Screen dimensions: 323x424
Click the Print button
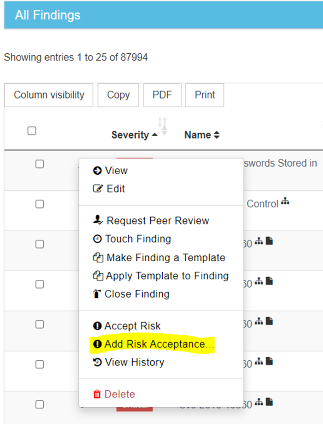204,95
